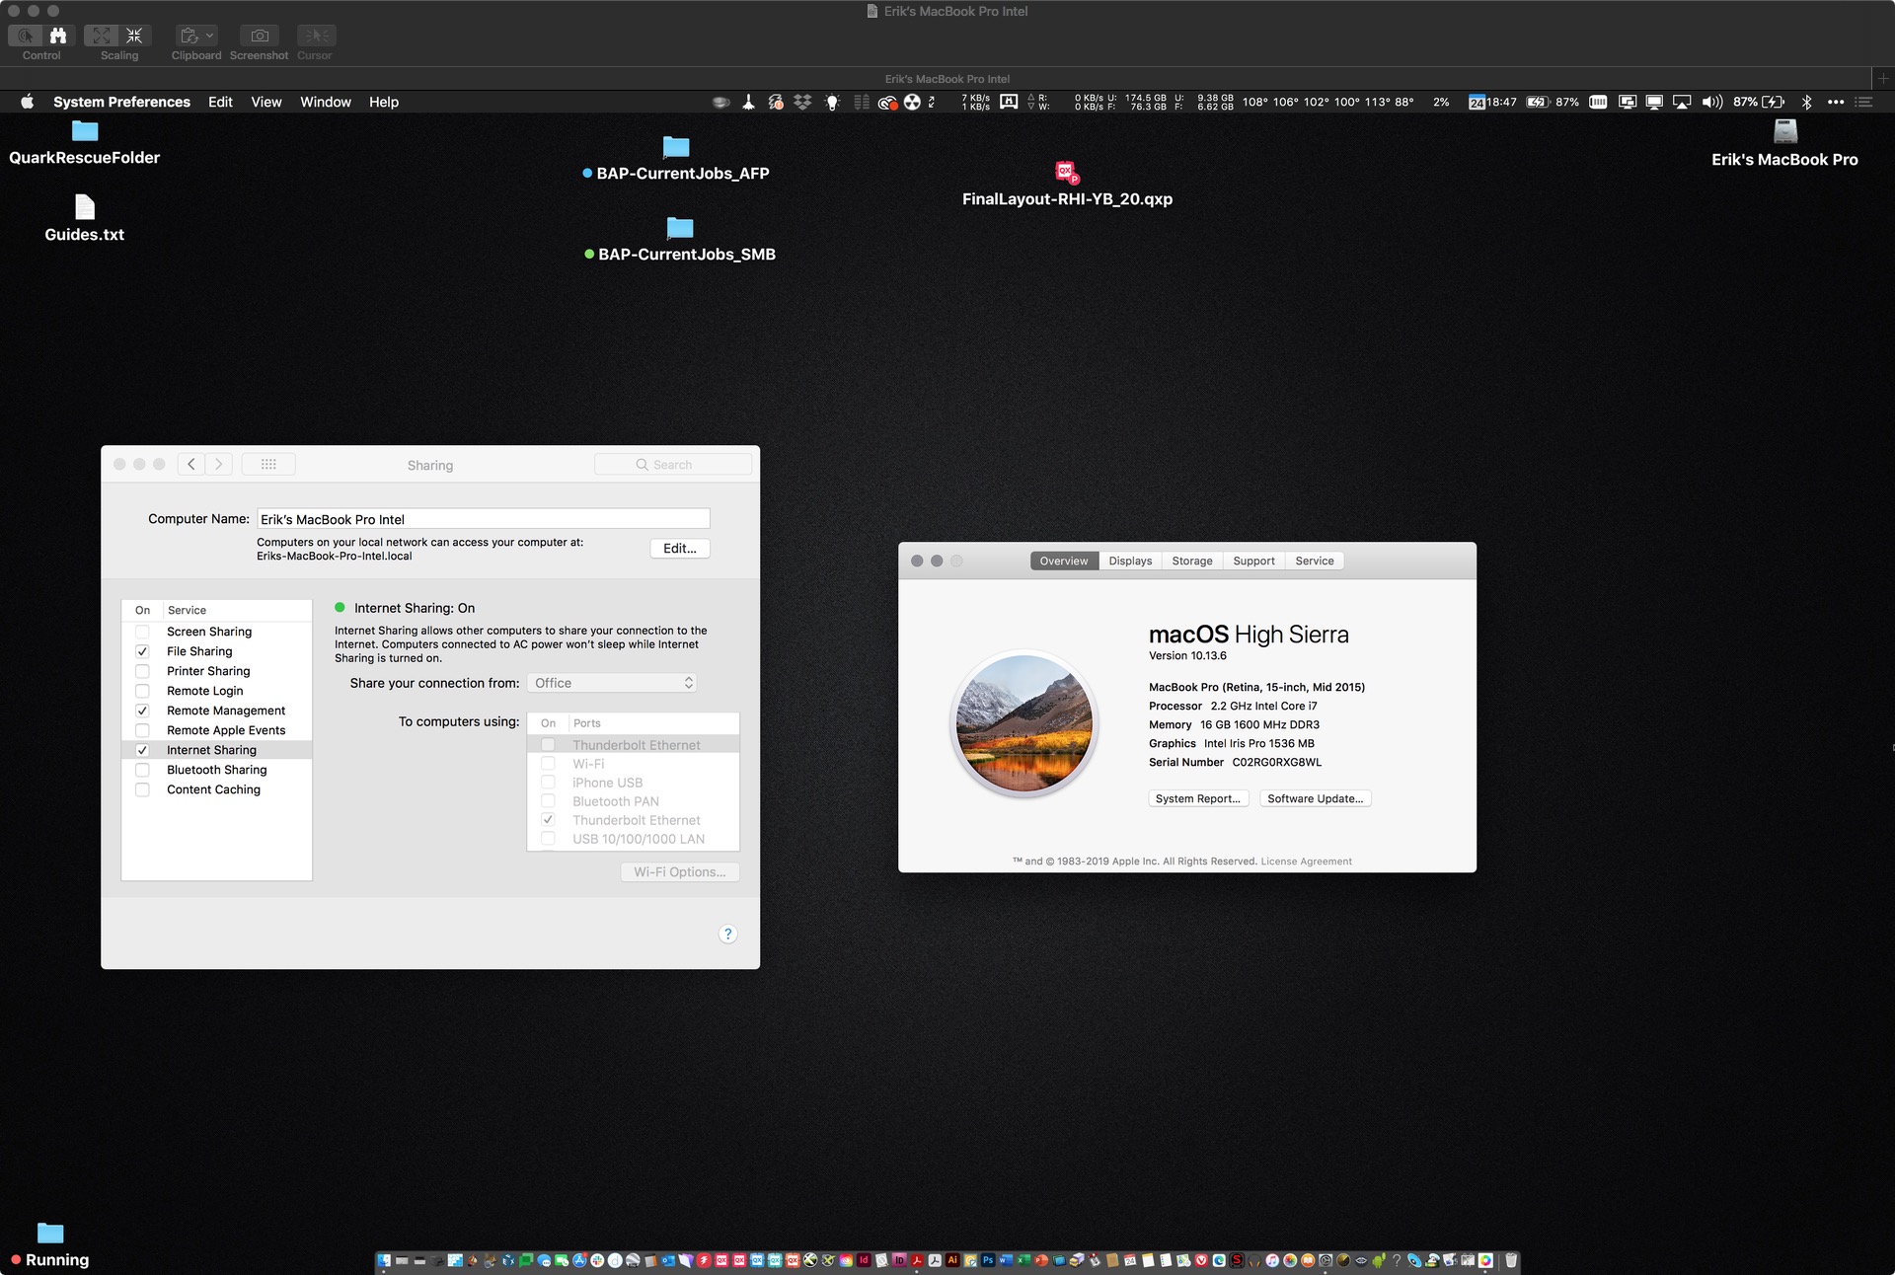Open Calendar in the Dock
Image resolution: width=1895 pixels, height=1275 pixels.
tap(1129, 1260)
